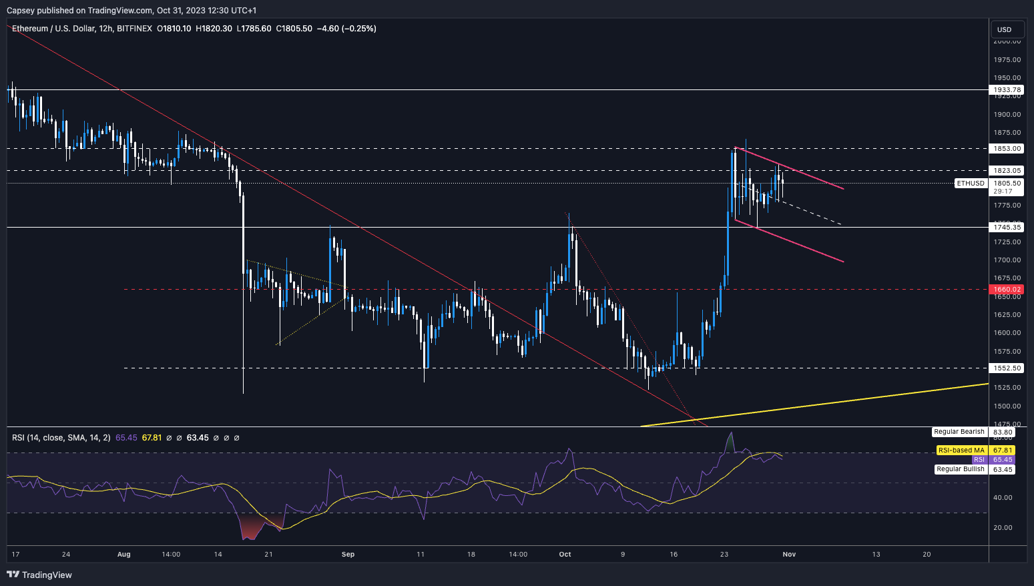This screenshot has height=586, width=1034.
Task: Click the current price 1805.50 label
Action: pyautogui.click(x=1007, y=183)
